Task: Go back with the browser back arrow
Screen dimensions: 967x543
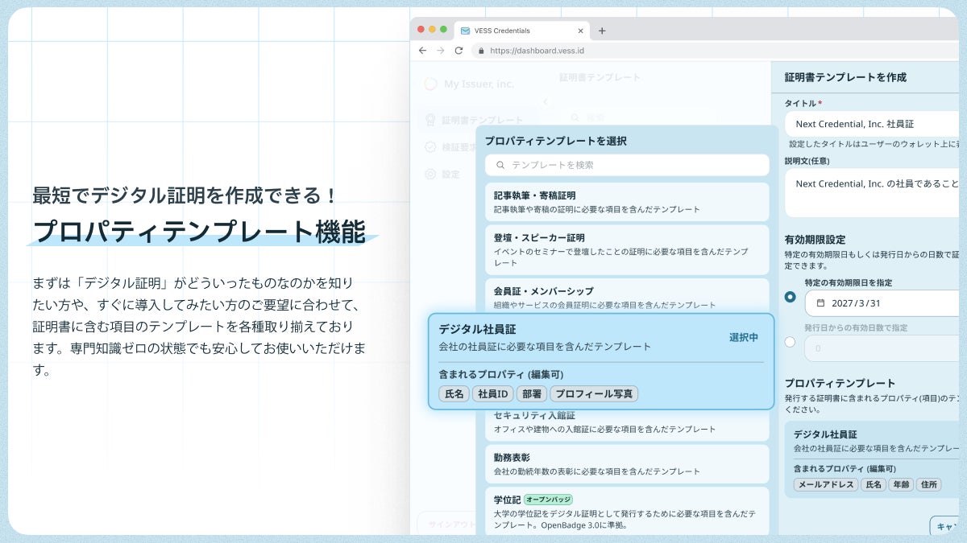Action: click(422, 50)
